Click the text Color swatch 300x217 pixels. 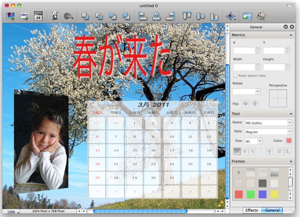289,141
